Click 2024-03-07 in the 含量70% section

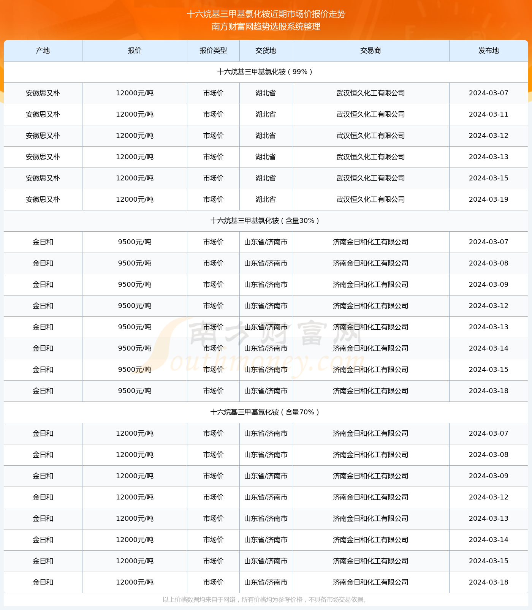(489, 433)
